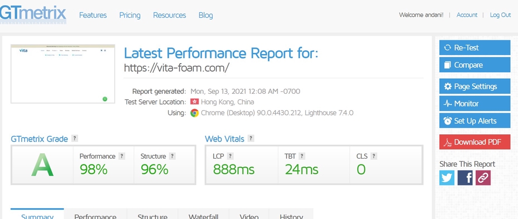The width and height of the screenshot is (518, 219).
Task: Open the vita-foam.com page screenshot thumbnail
Action: click(63, 74)
